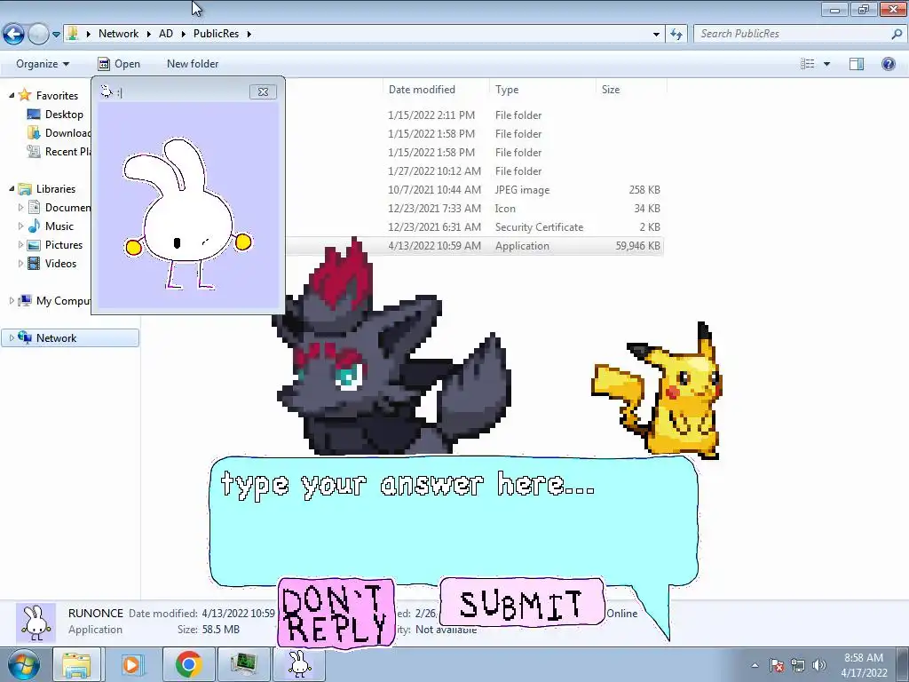Click the SUBMIT button
909x682 pixels.
pos(522,603)
